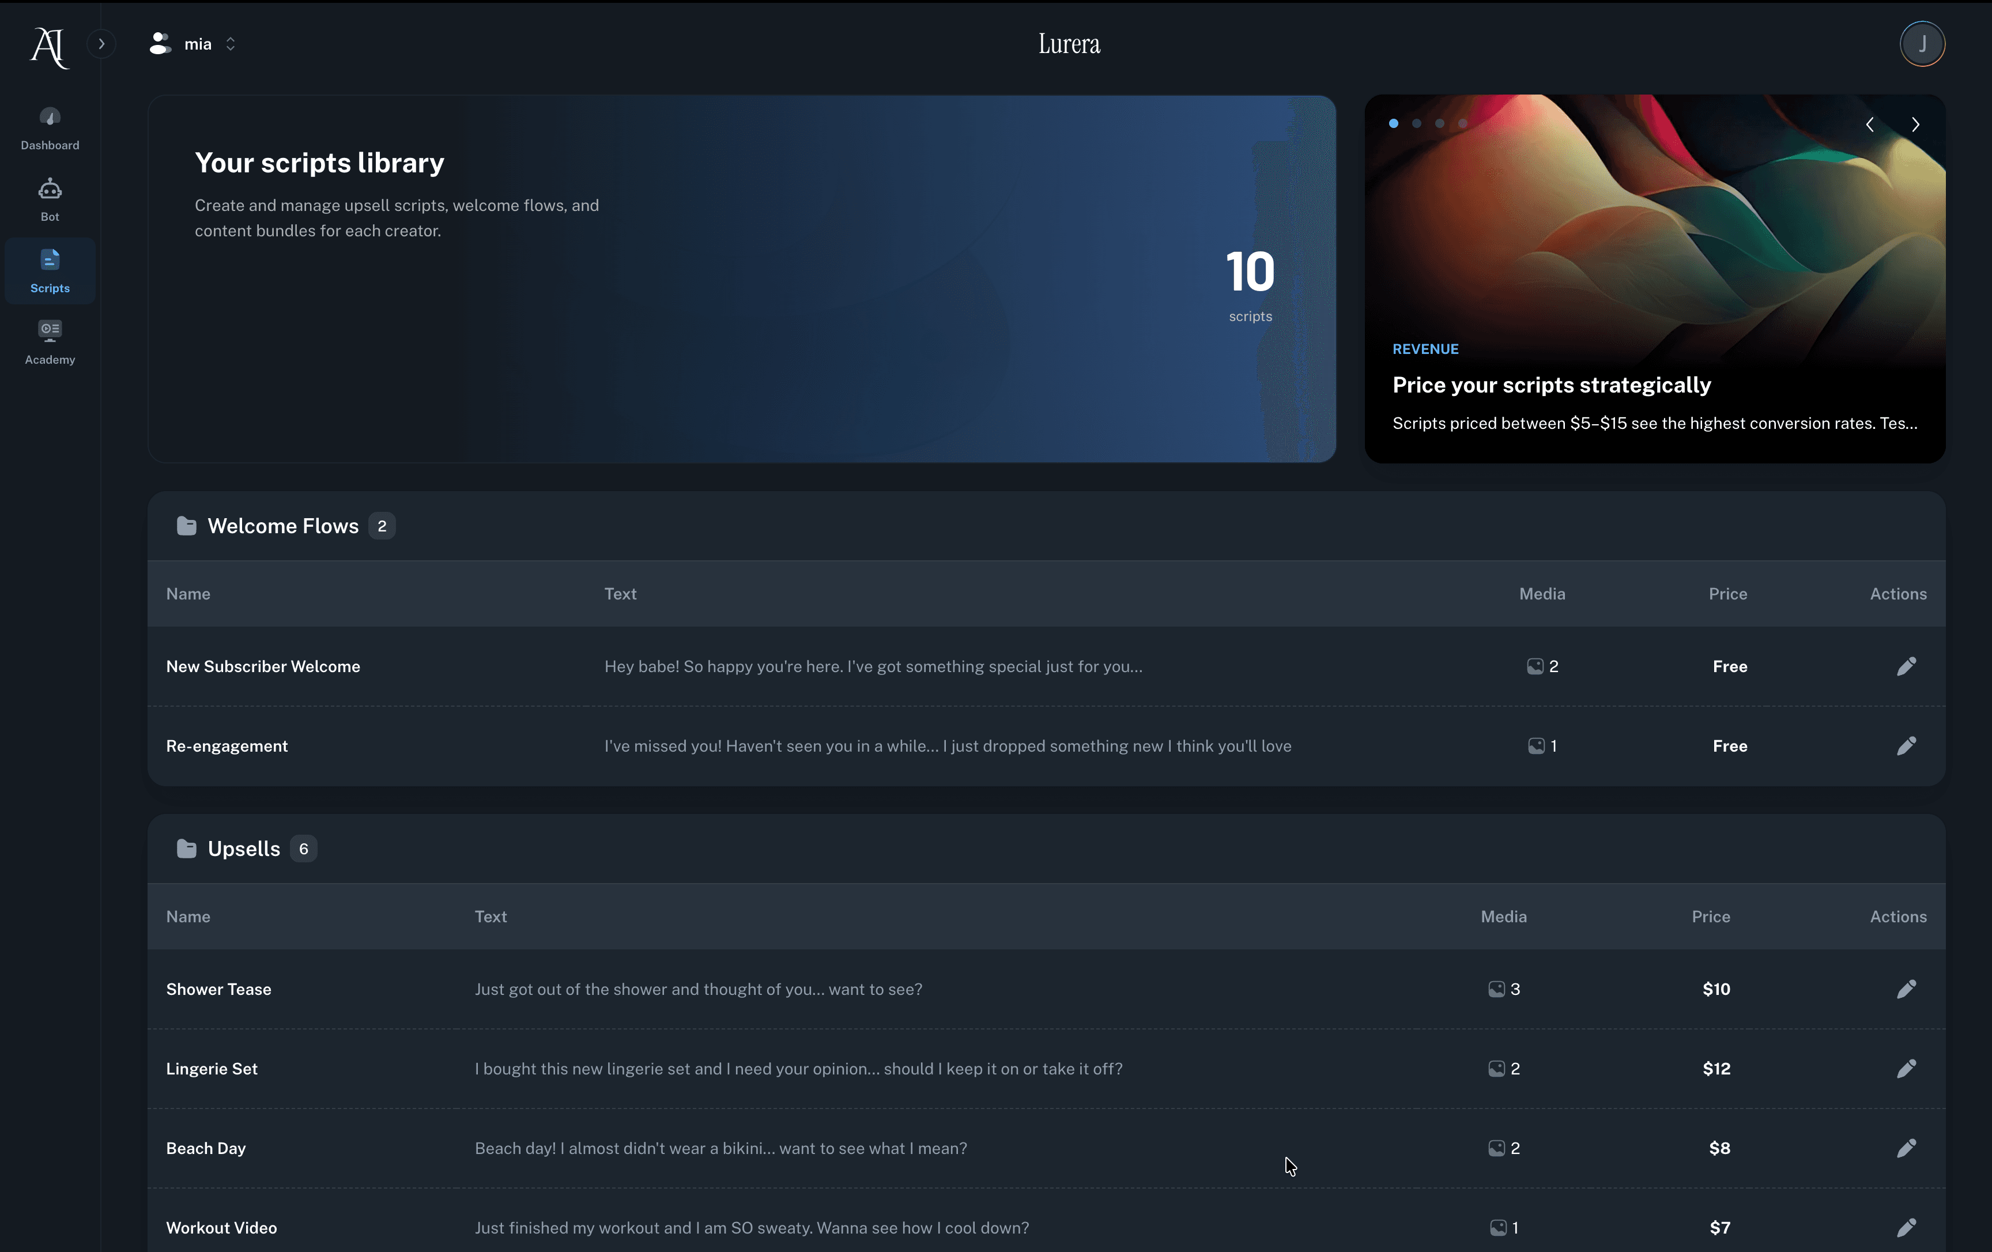Select the second carousel indicator dot
The height and width of the screenshot is (1252, 1992).
click(1416, 123)
